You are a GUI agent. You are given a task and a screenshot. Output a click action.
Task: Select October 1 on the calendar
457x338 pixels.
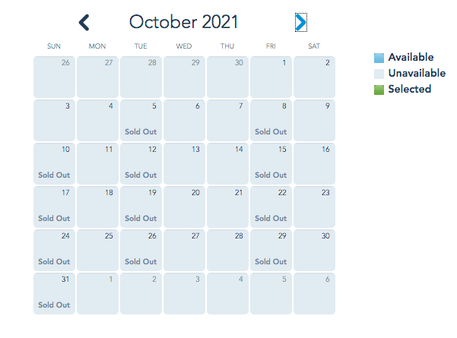coord(271,76)
